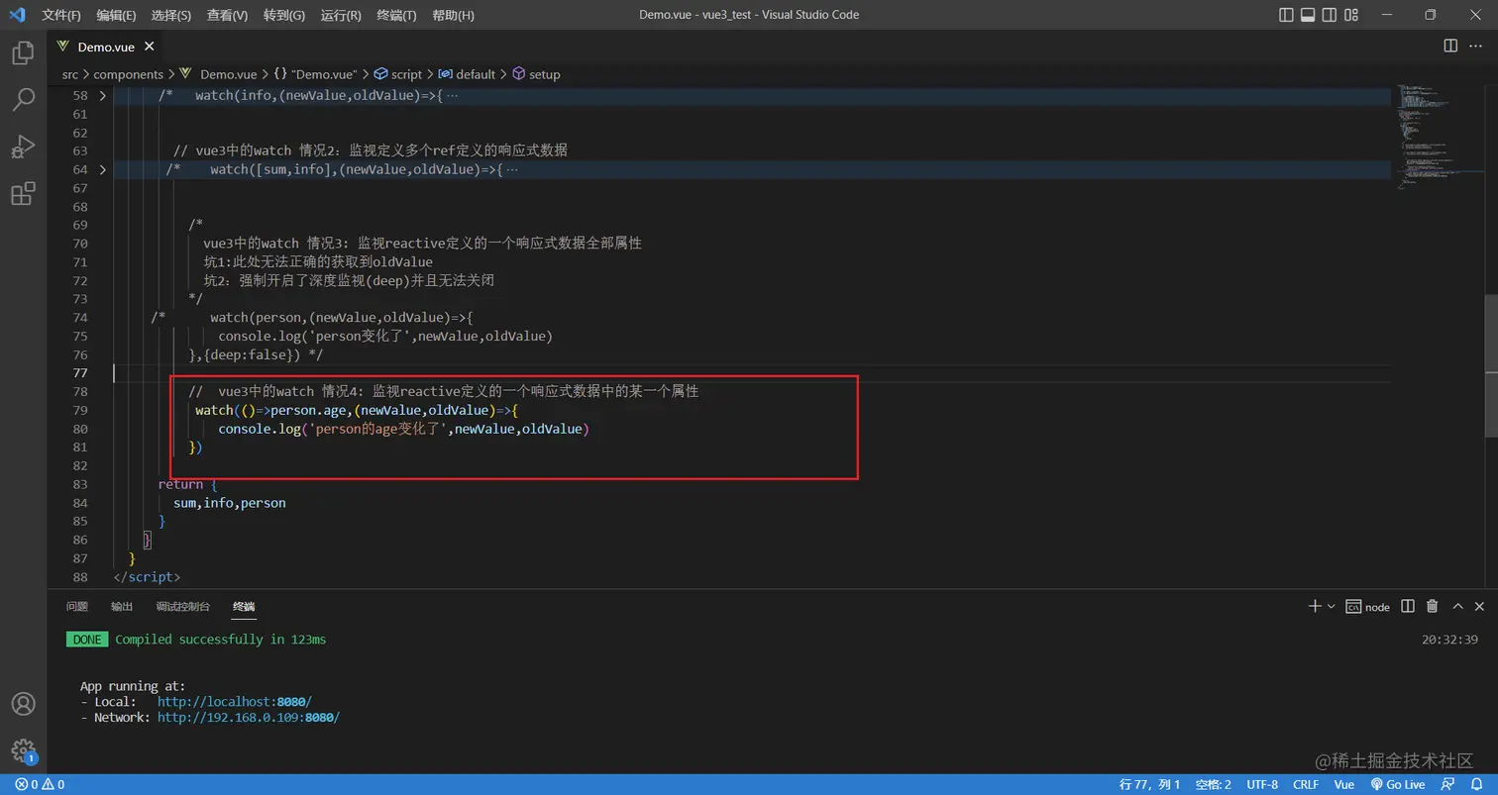
Task: Open the 文件(F) menu
Action: (61, 15)
